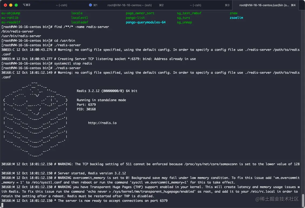Viewport: 305px width, 208px height.
Task: Click the text 'pango-querymodules-64'
Action: pyautogui.click(x=146, y=22)
